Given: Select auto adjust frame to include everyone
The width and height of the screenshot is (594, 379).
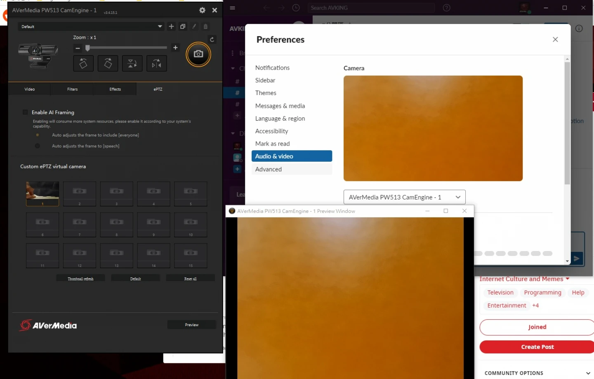Looking at the screenshot, I should click(38, 135).
